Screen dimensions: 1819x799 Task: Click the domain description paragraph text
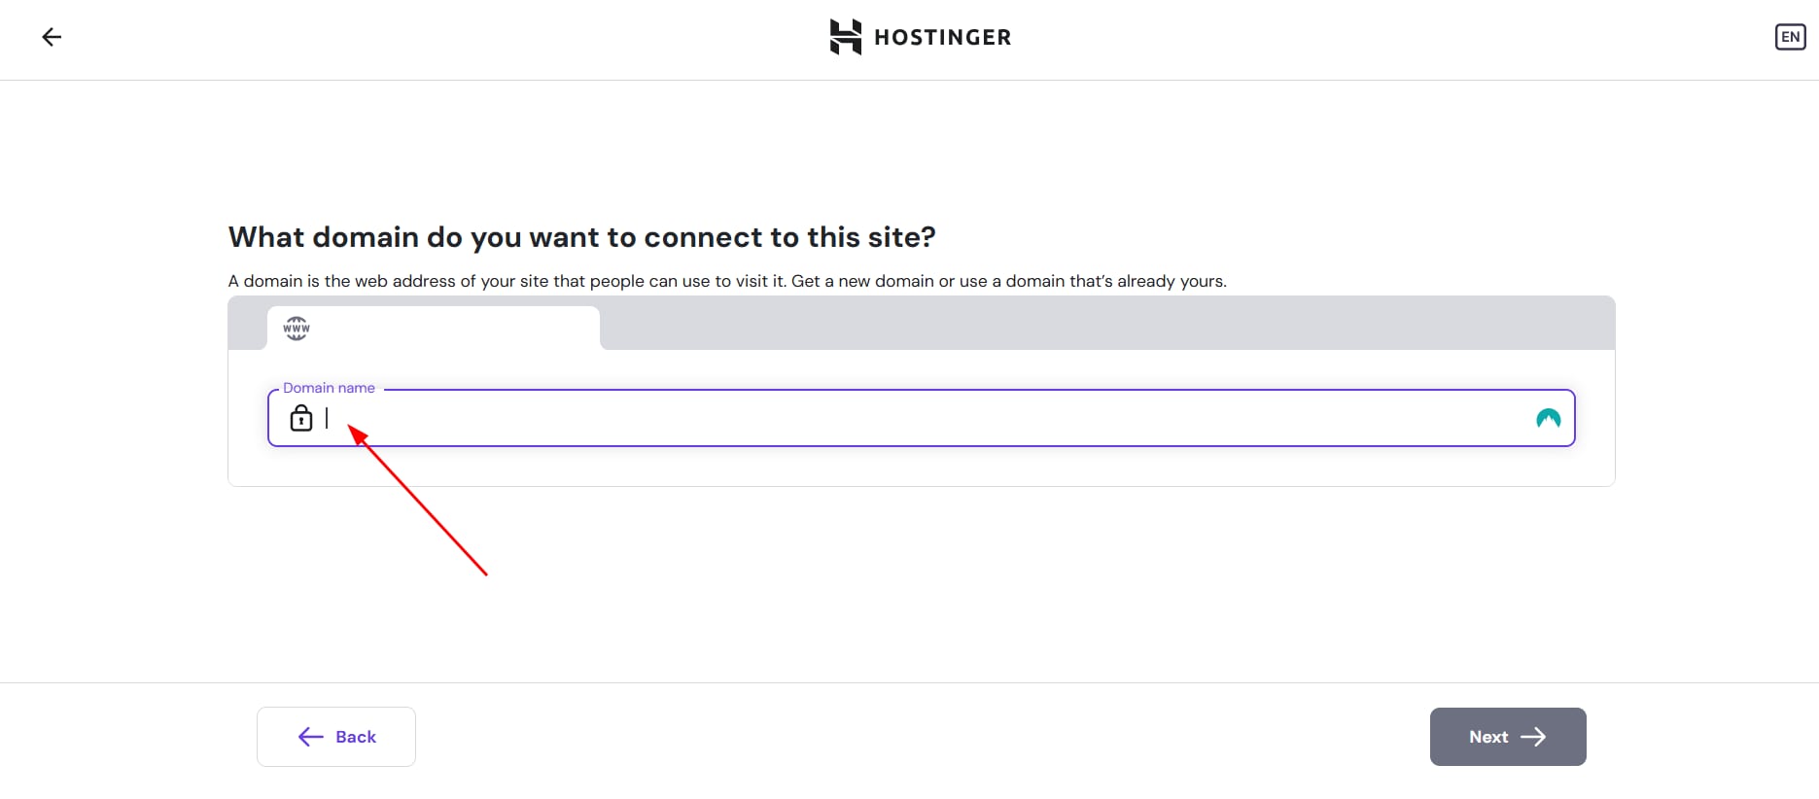(727, 281)
